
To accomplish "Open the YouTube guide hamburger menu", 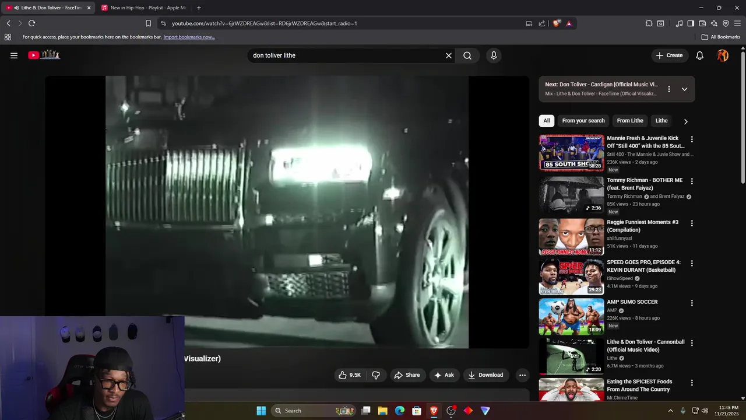I will point(14,55).
